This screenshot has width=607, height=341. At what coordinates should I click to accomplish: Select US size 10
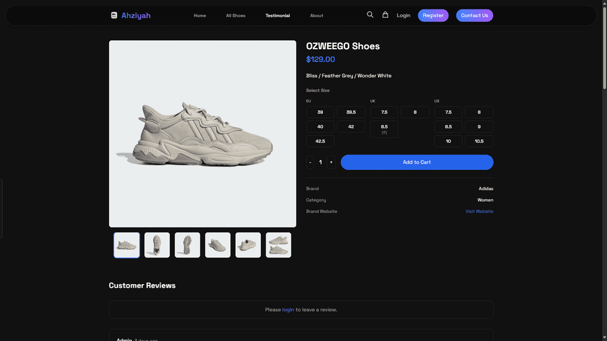click(448, 141)
